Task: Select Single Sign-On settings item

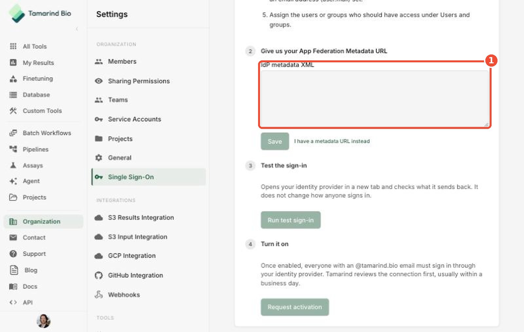Action: pos(149,177)
